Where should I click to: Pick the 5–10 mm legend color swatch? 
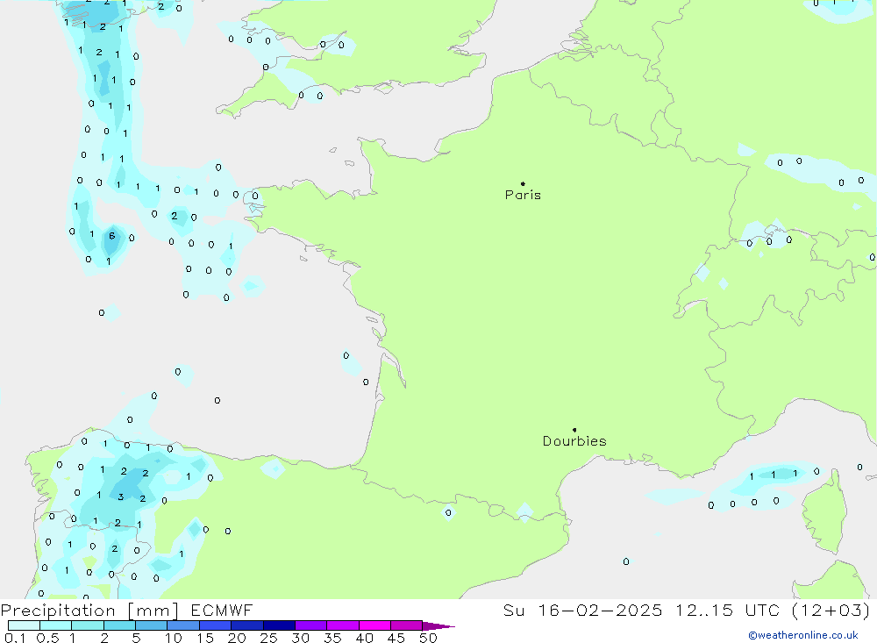tap(152, 625)
